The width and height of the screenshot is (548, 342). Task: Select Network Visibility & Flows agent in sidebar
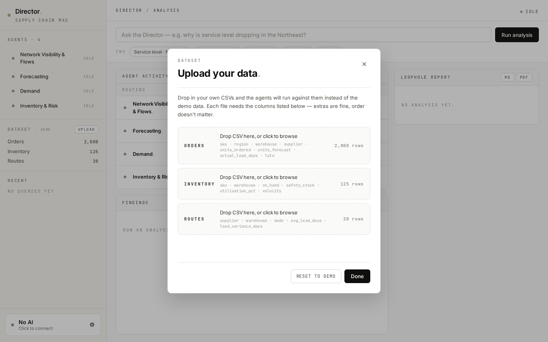(53, 58)
